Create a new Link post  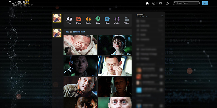pos(98,20)
